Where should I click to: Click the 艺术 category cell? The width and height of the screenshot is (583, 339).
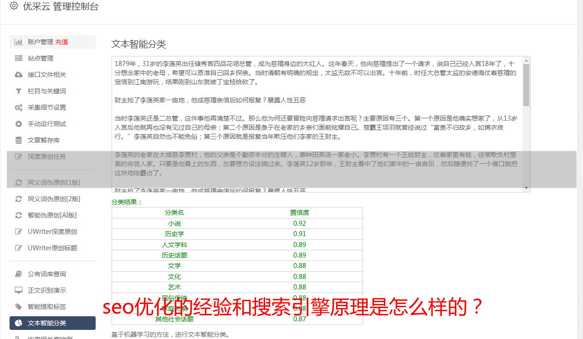[x=174, y=287]
